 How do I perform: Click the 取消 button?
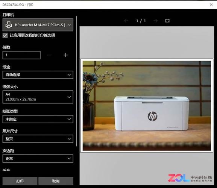pyautogui.click(x=56, y=181)
